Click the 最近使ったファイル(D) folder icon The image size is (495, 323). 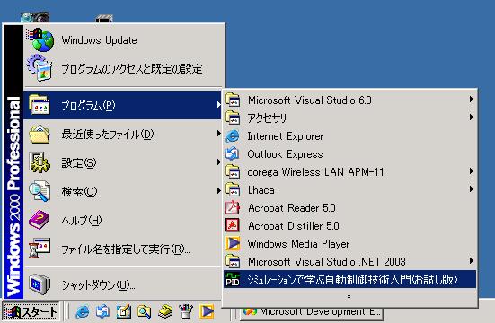click(x=40, y=134)
